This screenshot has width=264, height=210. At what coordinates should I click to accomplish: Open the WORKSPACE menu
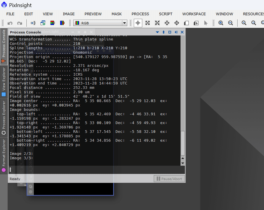click(x=194, y=14)
